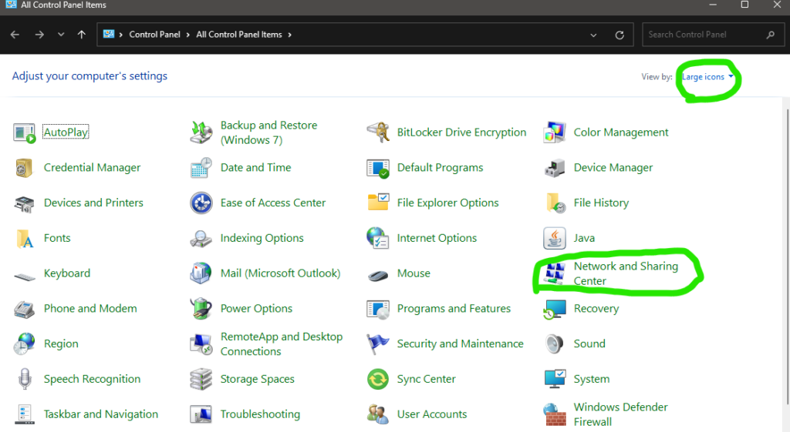790x432 pixels.
Task: Click All Control Panel Items breadcrumb
Action: [x=239, y=35]
